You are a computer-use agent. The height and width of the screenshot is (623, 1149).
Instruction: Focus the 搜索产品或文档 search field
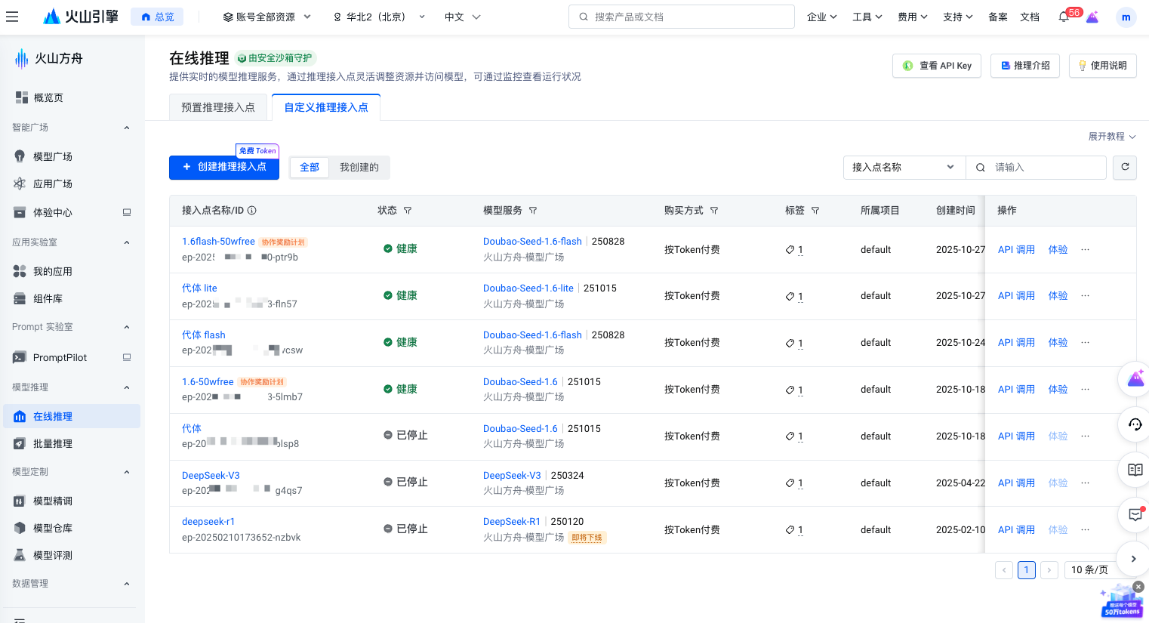pyautogui.click(x=682, y=17)
